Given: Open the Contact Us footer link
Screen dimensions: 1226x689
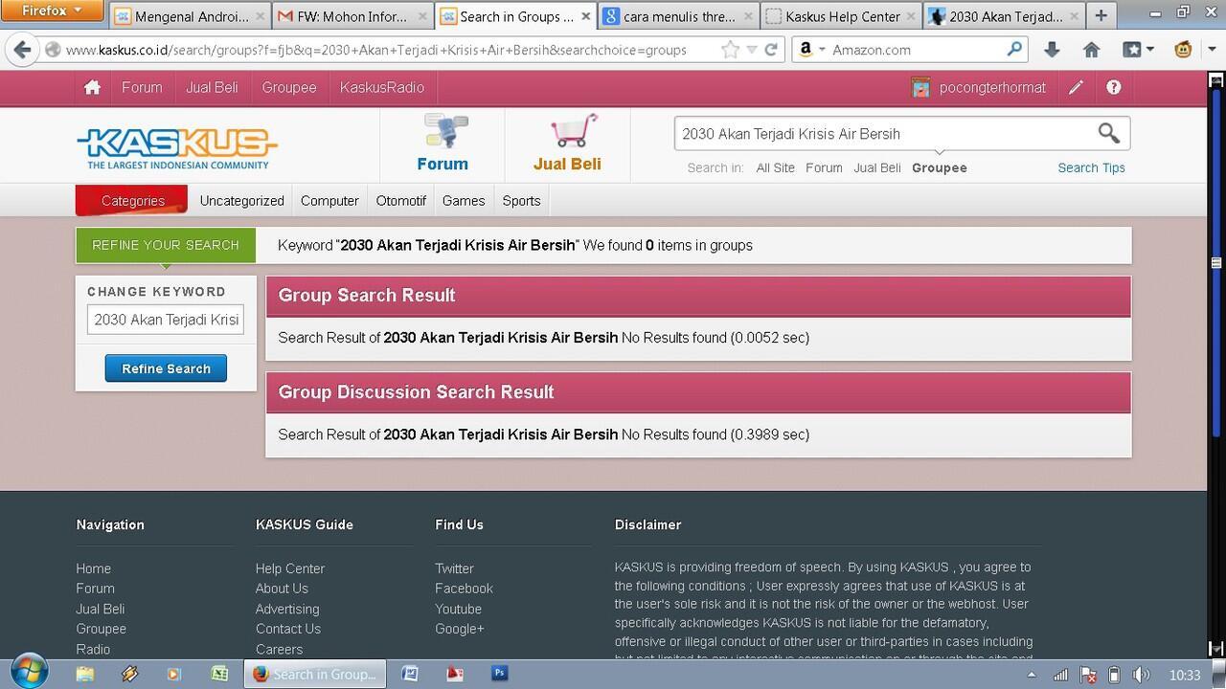Looking at the screenshot, I should point(288,629).
